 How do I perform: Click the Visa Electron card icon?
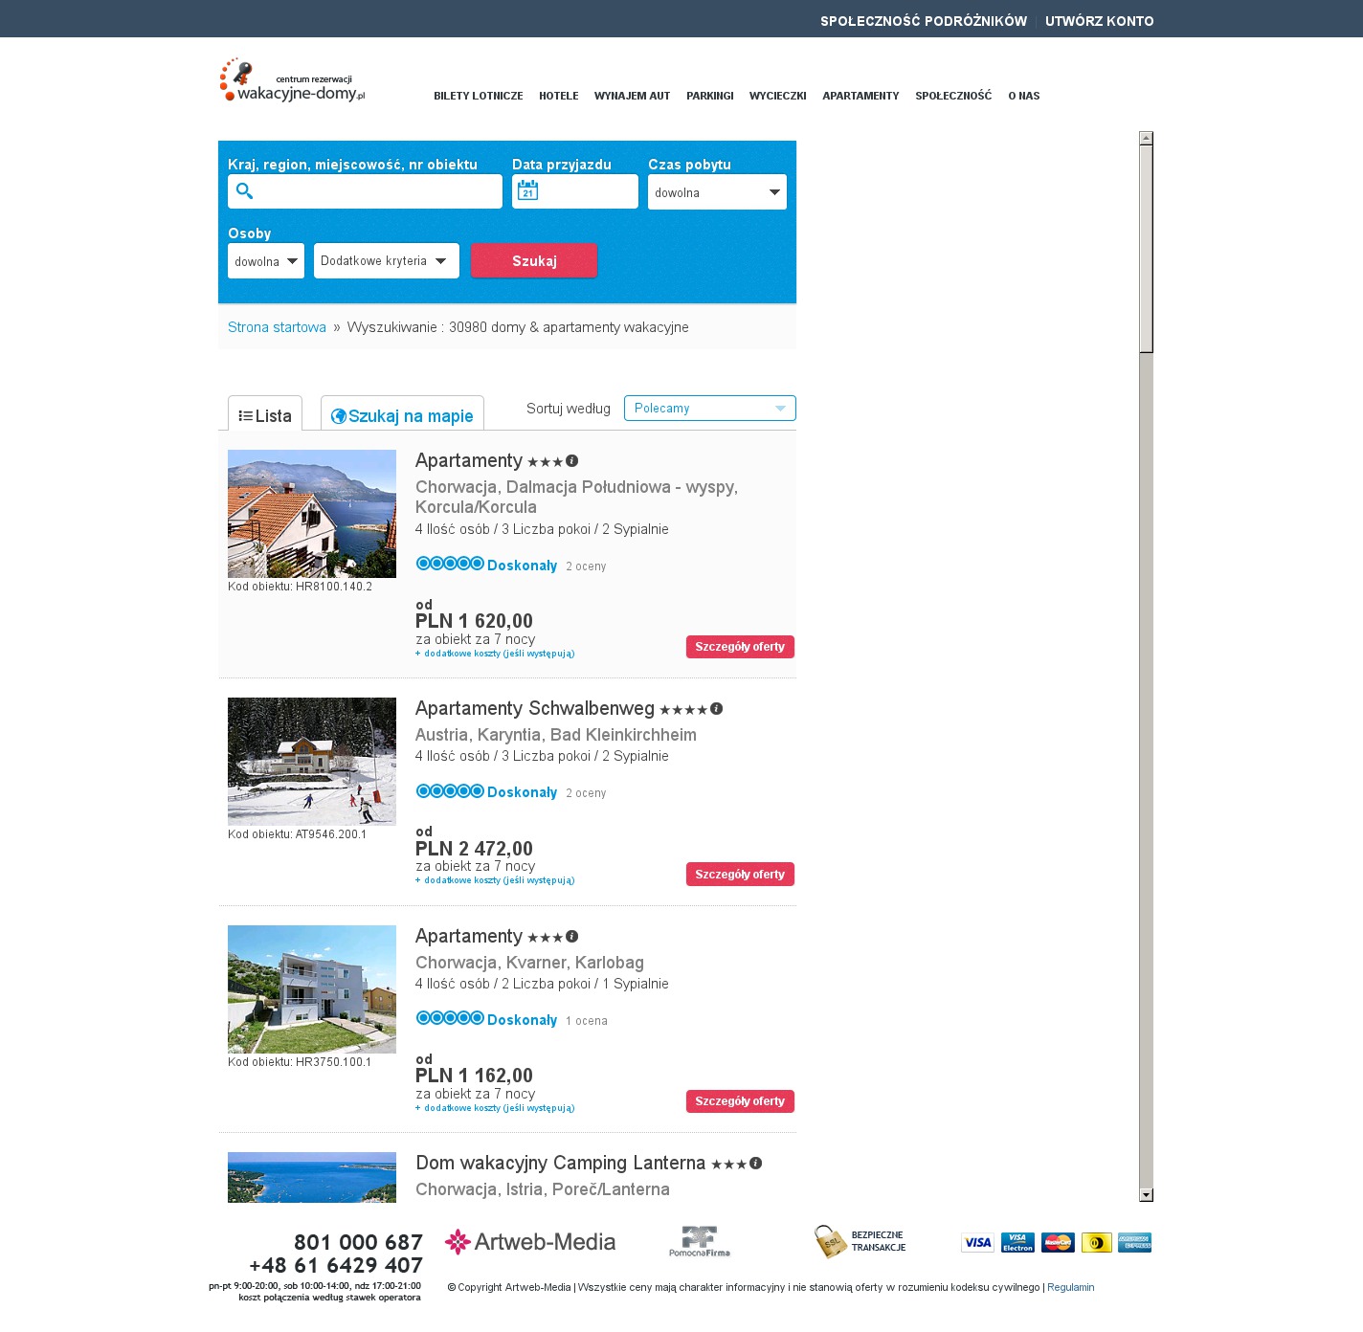pos(1017,1242)
